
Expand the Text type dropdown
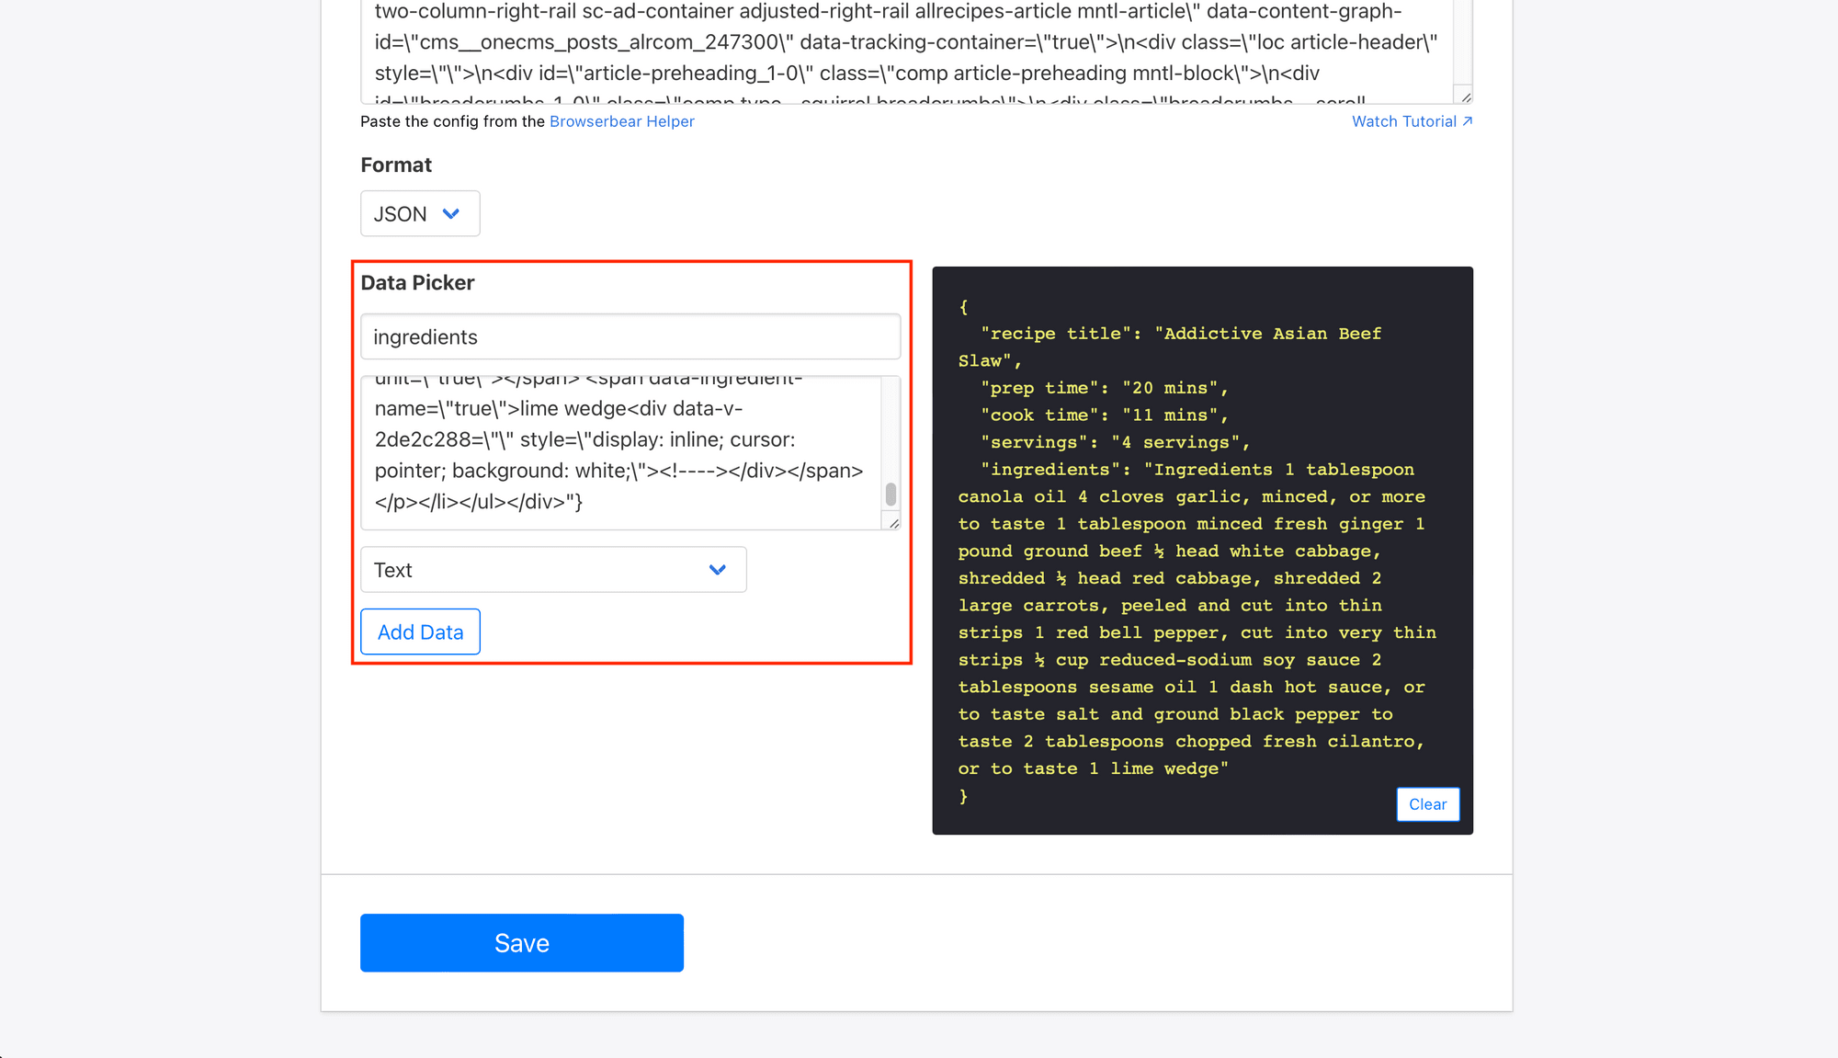[x=717, y=571]
